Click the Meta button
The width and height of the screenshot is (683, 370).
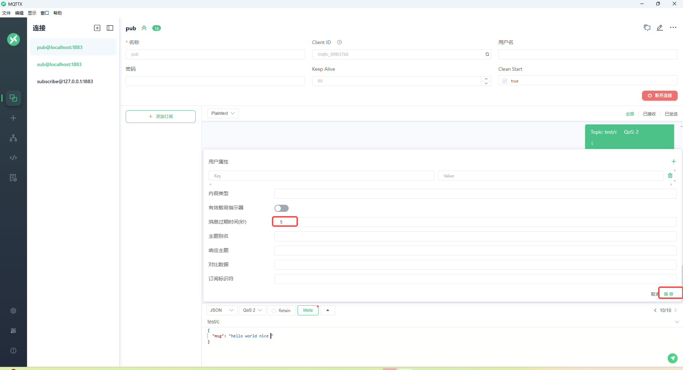tap(308, 310)
